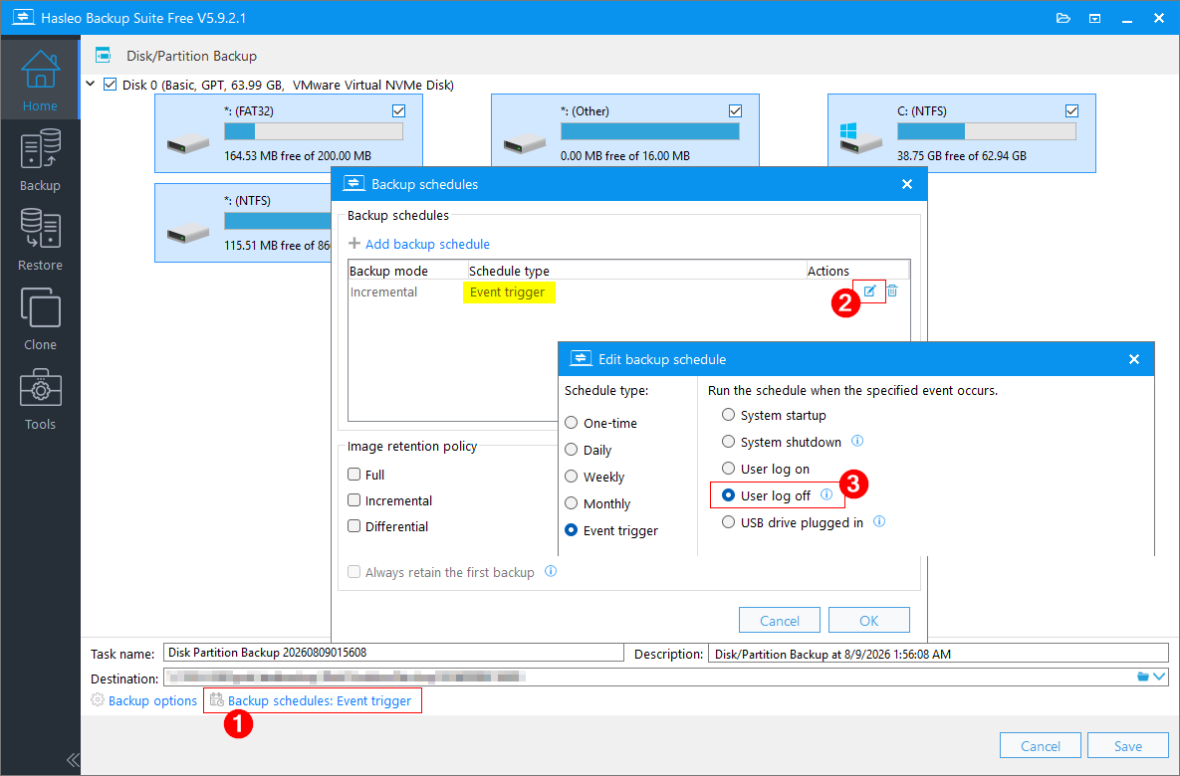Collapse the sidebar with double-chevron icon
Image resolution: width=1180 pixels, height=776 pixels.
coord(73,759)
